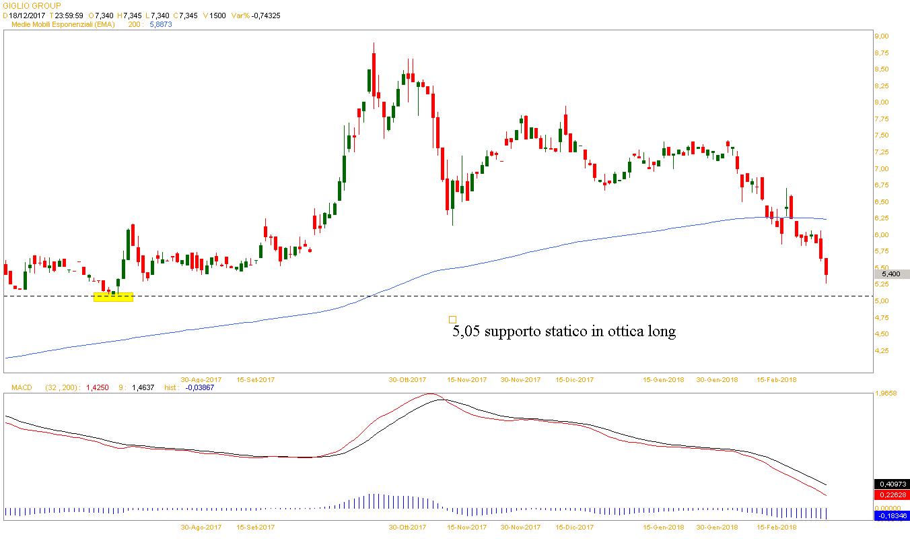Click the 4,25 level on the price axis
Screen dimensions: 910x539
882,350
